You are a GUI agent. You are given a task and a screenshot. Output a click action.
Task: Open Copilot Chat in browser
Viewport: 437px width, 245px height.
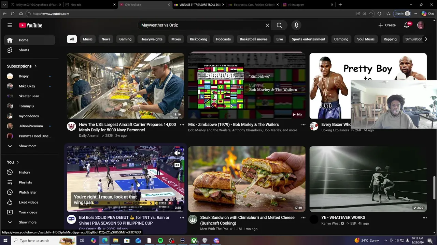coord(428,14)
